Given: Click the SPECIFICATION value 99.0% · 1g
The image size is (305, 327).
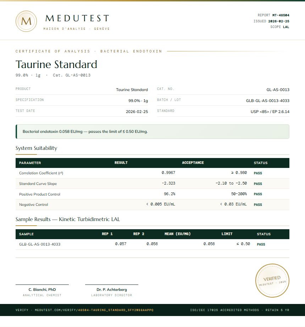Looking at the screenshot, I should click(x=138, y=101).
